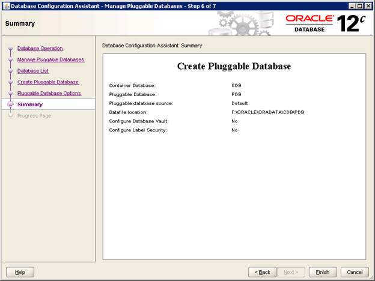Click the Create Pluggable Database heading
Screen dimensions: 375x281
coord(234,66)
